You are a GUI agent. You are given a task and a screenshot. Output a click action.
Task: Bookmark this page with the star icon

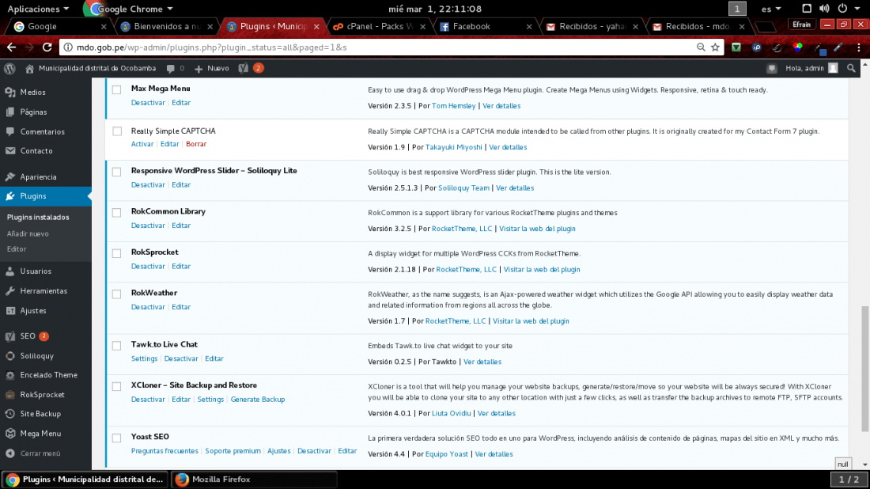coord(716,47)
